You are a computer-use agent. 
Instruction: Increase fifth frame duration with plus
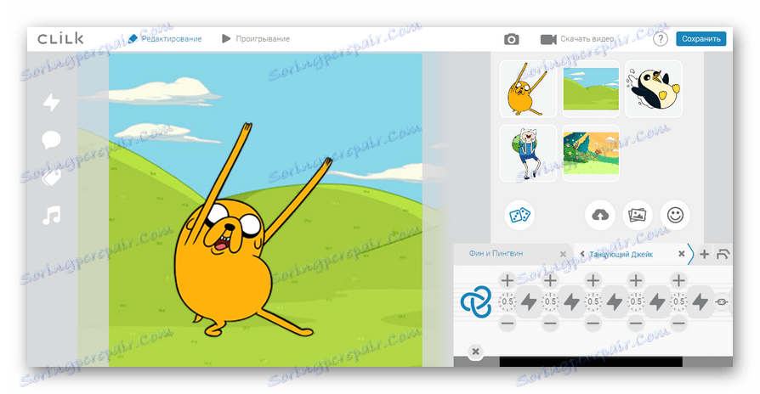(678, 280)
